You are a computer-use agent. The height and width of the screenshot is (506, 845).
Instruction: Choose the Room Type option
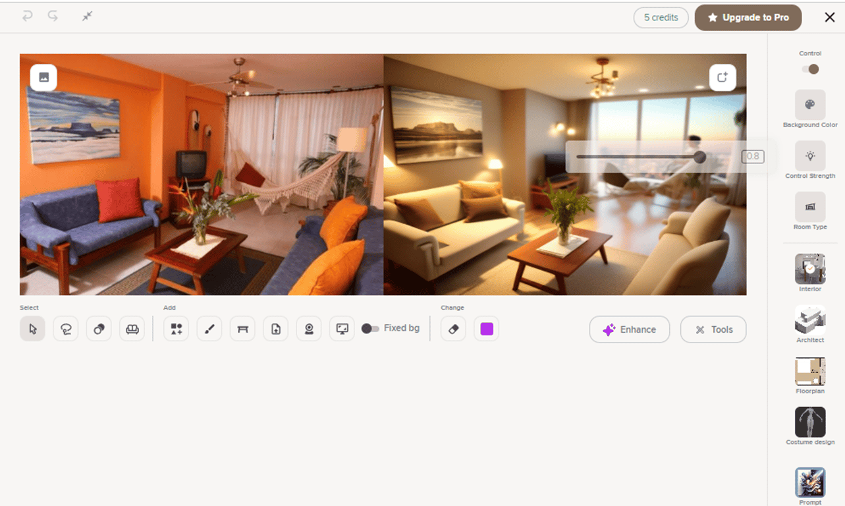click(x=810, y=207)
